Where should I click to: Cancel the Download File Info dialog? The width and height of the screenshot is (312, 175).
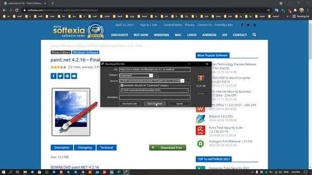[179, 104]
